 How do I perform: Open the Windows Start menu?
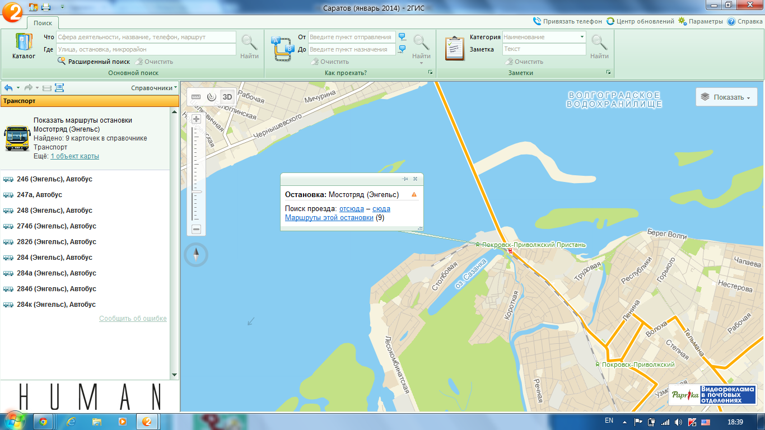coord(13,420)
